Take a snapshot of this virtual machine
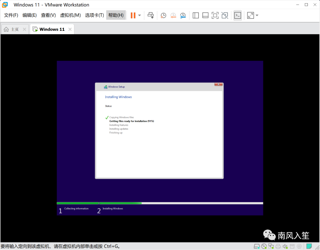320x250 pixels. point(163,15)
